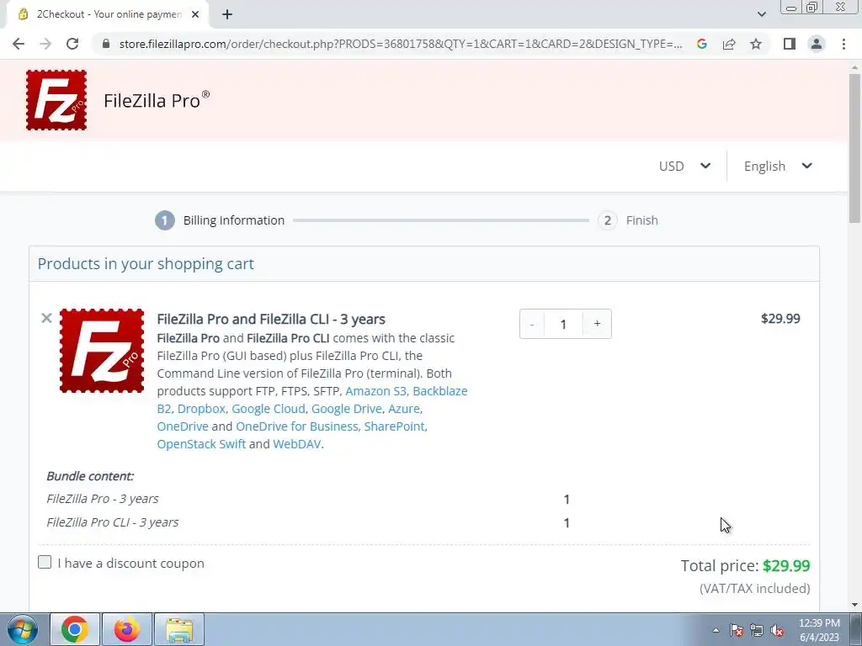Screen dimensions: 862x646
Task: Open the Google Cloud link
Action: 269,409
